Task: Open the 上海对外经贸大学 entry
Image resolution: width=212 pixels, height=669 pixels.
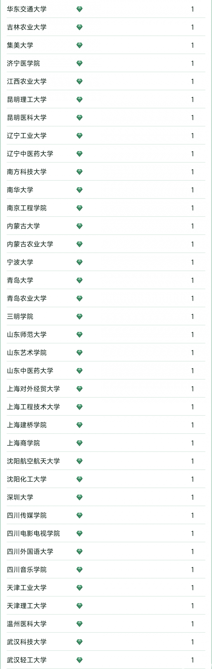Action: [33, 389]
